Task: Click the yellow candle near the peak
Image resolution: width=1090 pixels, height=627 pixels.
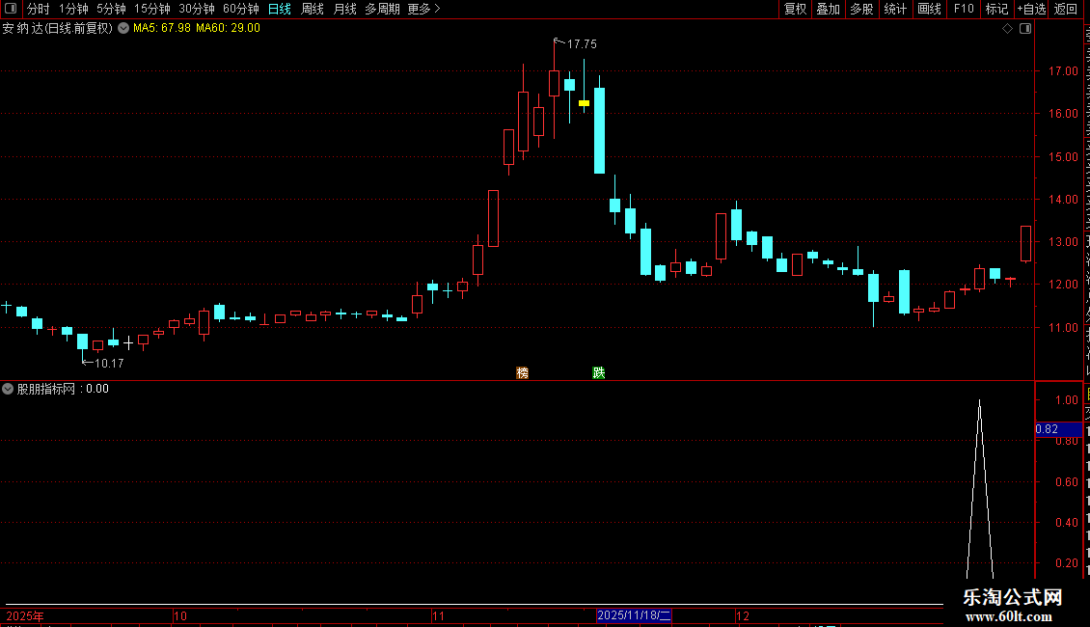Action: coord(584,103)
